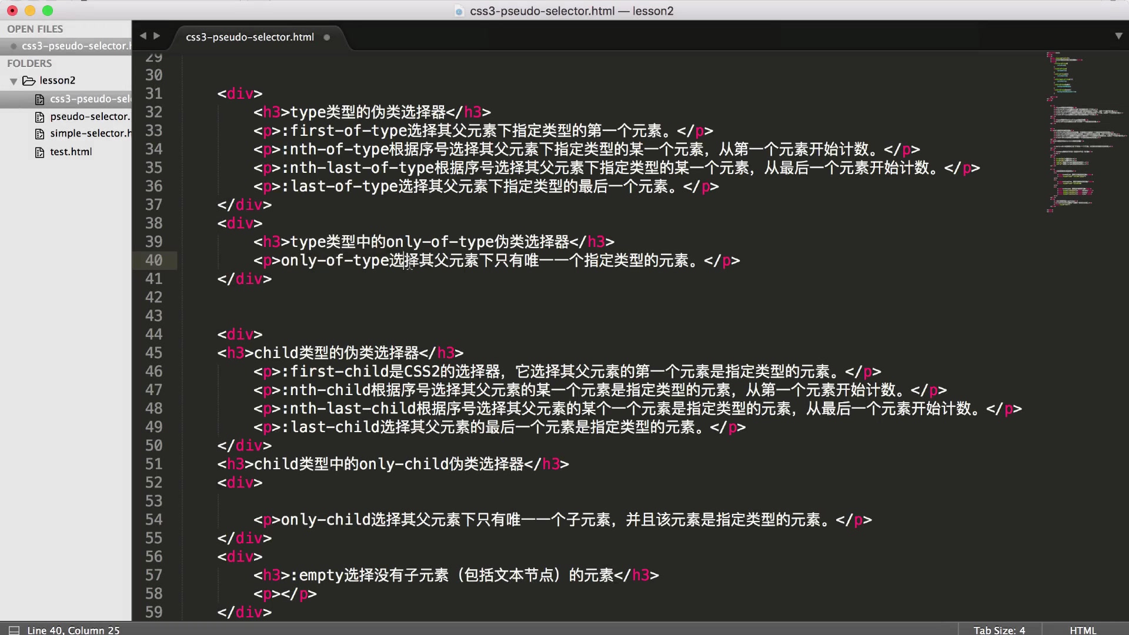Click the FOLDERS heading
The image size is (1129, 635).
coord(29,63)
